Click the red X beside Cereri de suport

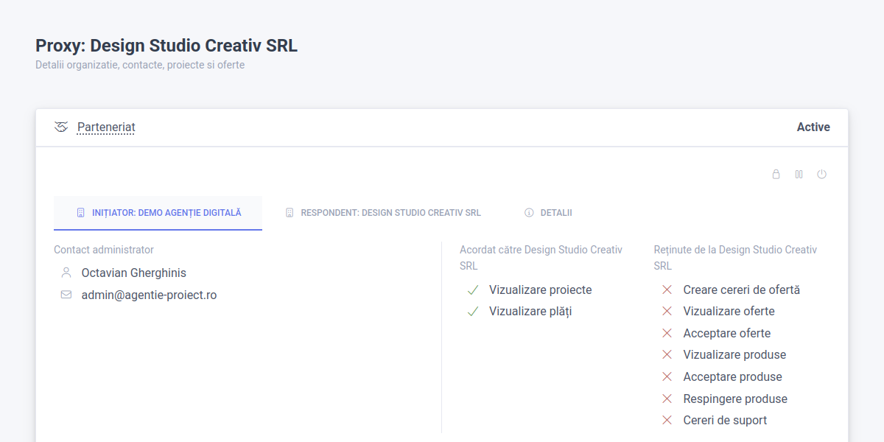tap(667, 420)
